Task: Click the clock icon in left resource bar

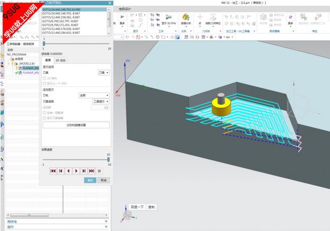Action: (x=2, y=149)
